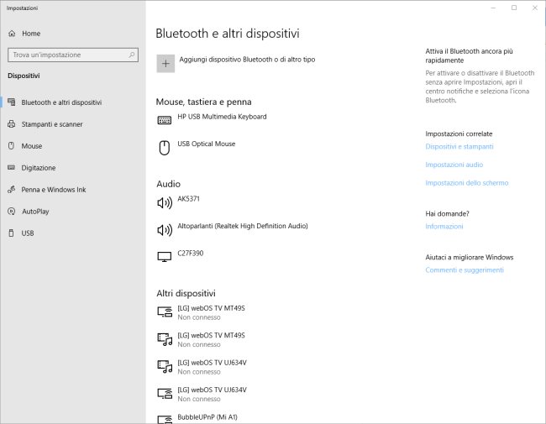Screen dimensions: 546x424
Task: Click the USB sidebar icon
Action: (x=11, y=233)
